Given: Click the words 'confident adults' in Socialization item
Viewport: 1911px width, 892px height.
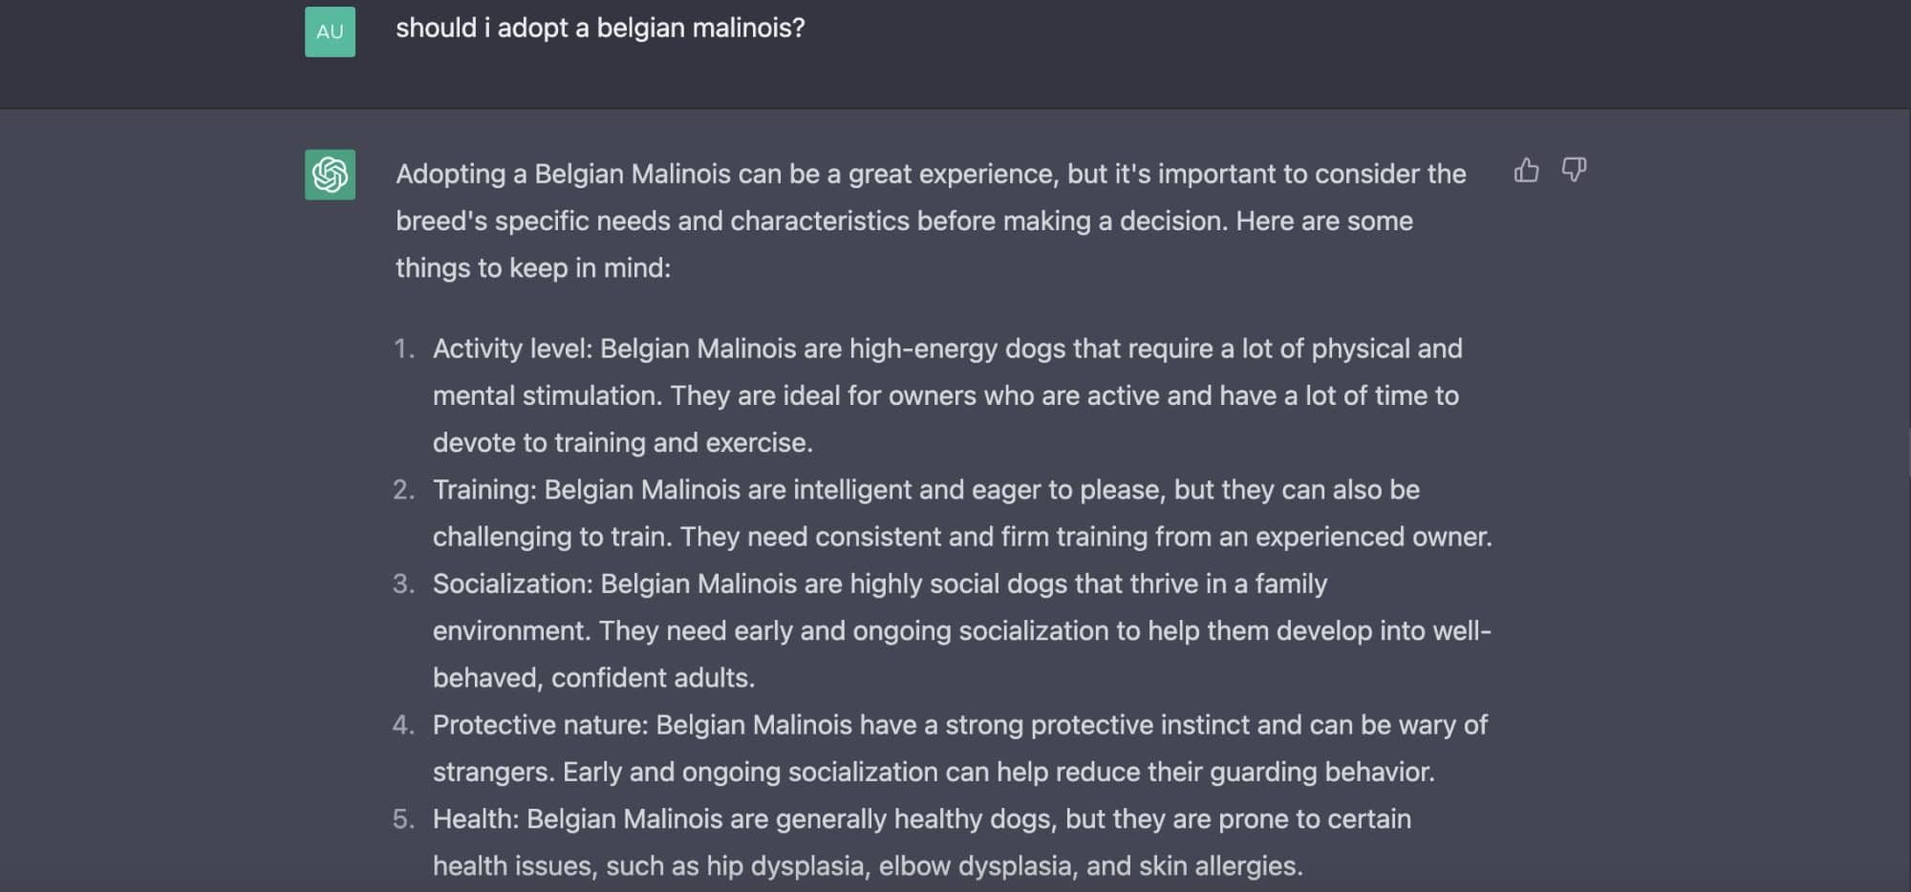Looking at the screenshot, I should (651, 678).
